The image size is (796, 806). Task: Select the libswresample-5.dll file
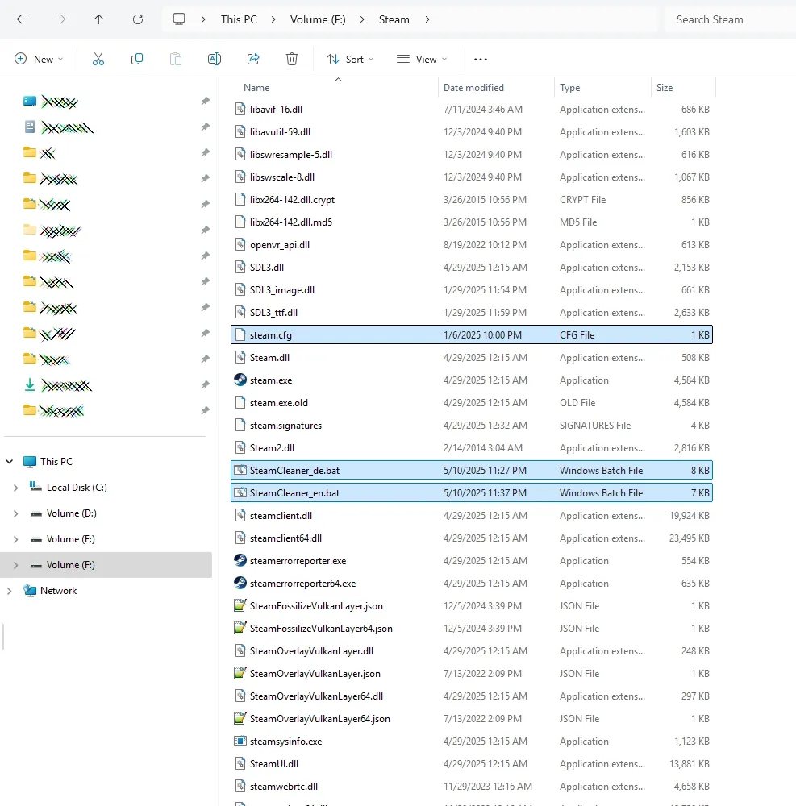point(472,154)
